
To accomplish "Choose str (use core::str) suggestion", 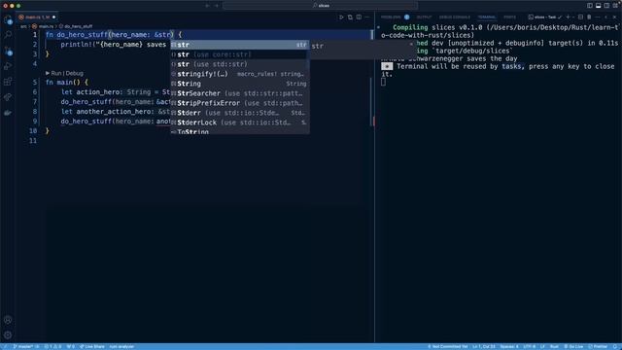I will pos(240,54).
